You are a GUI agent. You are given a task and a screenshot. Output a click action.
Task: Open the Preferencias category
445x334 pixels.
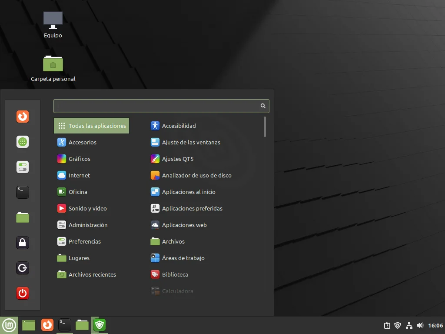84,241
